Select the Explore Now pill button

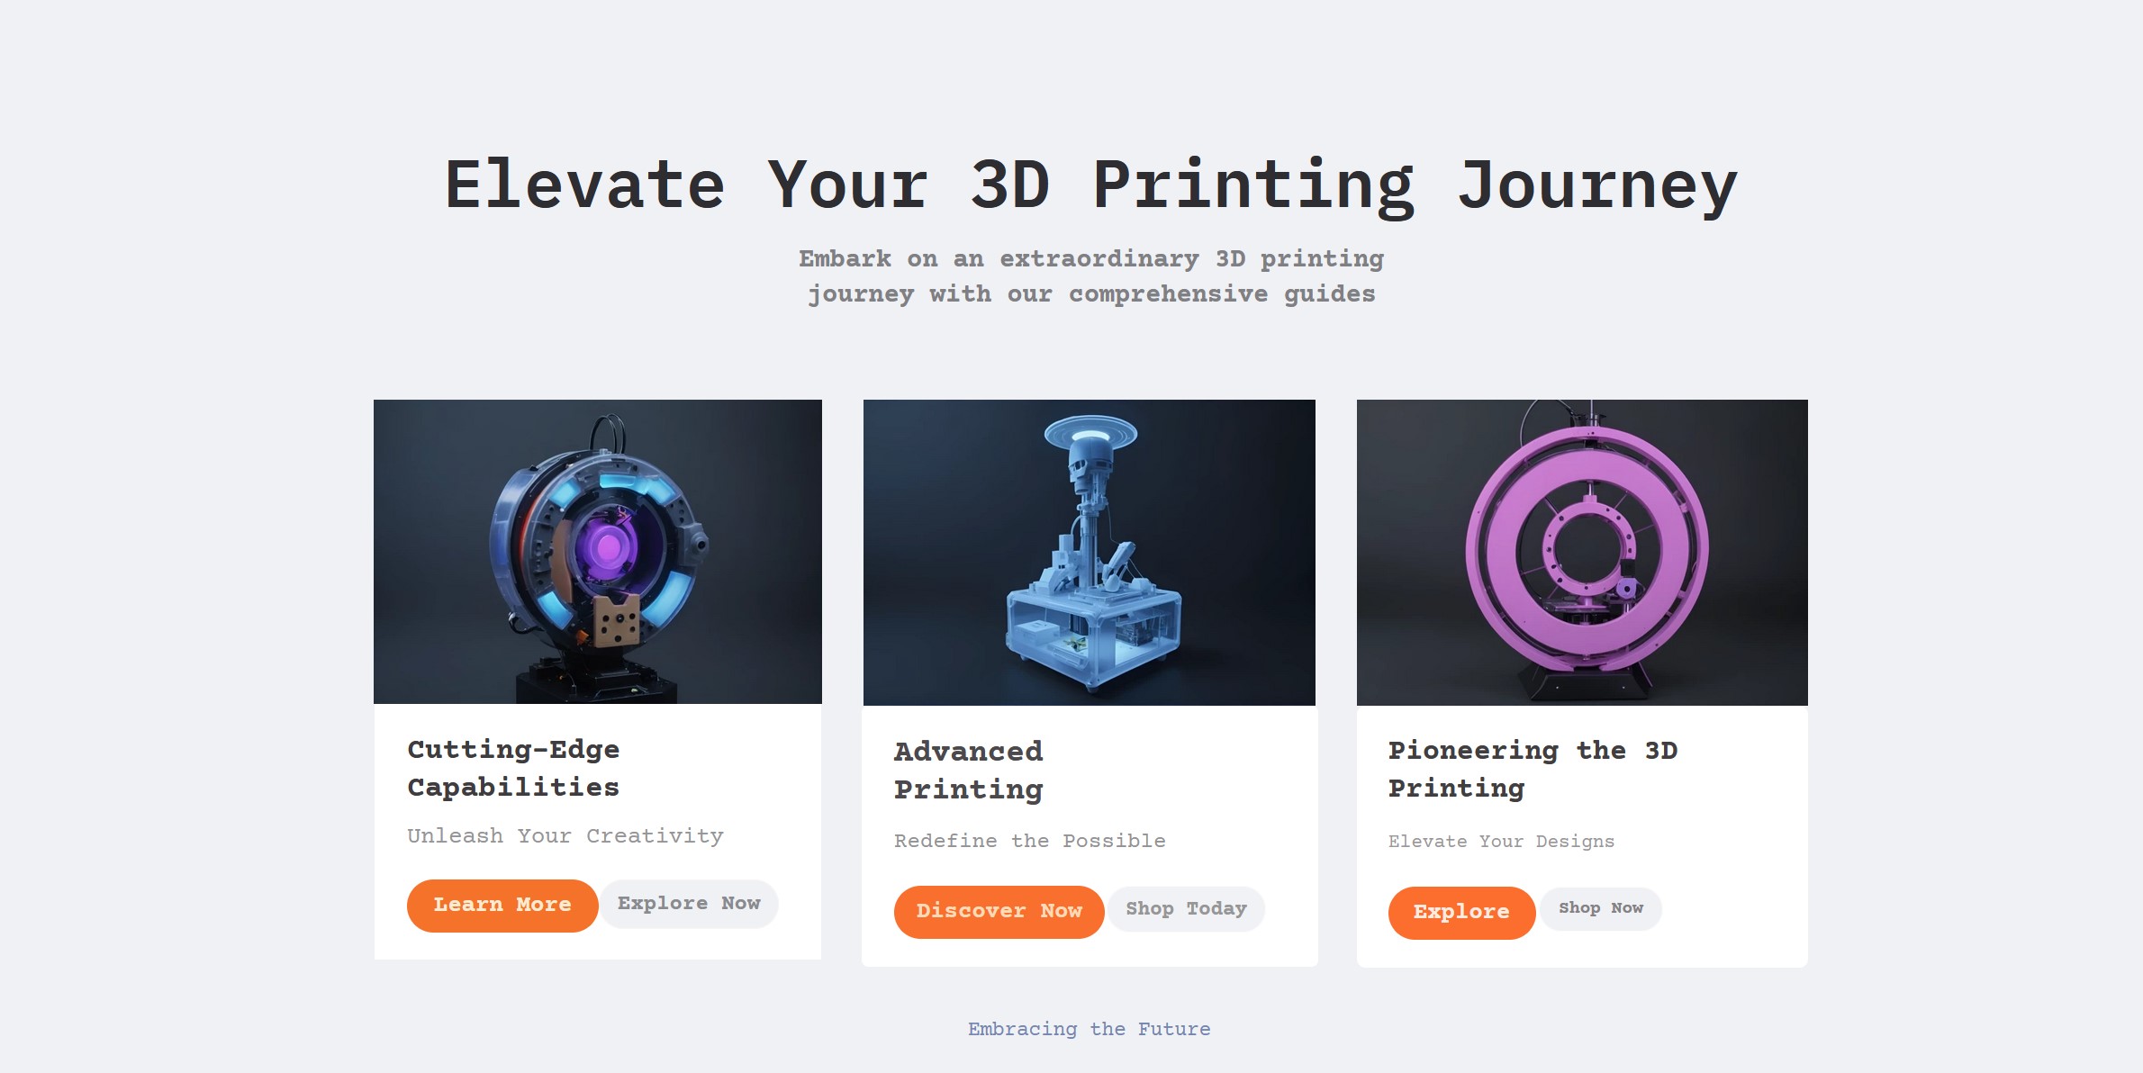click(x=689, y=903)
